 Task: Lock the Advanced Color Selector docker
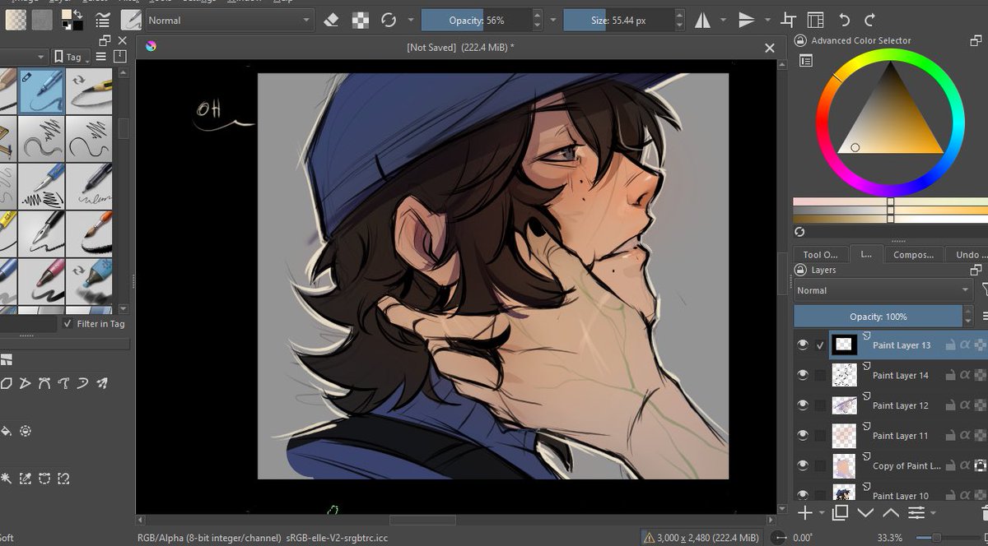800,40
